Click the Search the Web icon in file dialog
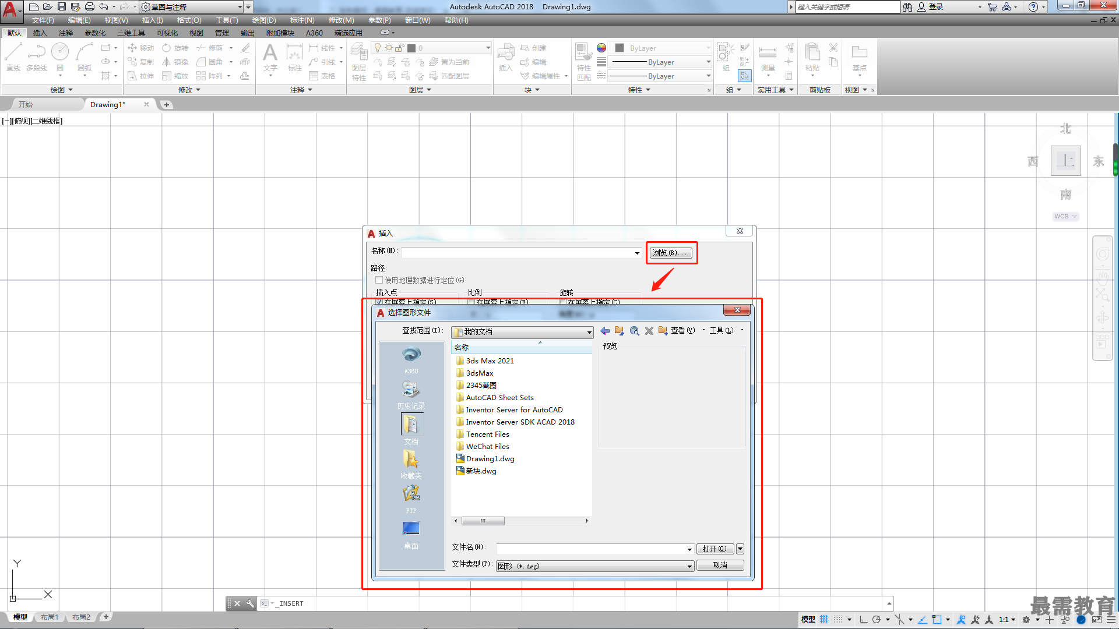Viewport: 1119px width, 629px height. tap(634, 331)
